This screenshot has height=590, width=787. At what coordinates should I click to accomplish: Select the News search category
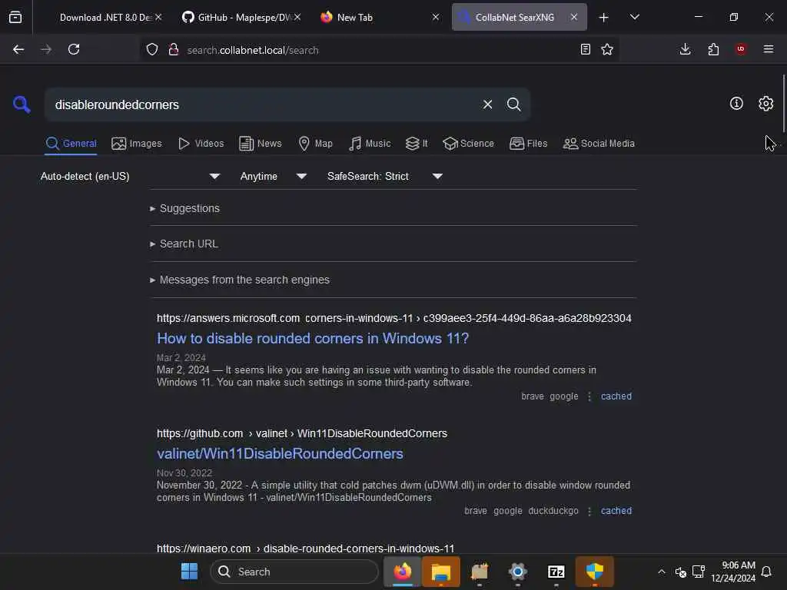point(260,144)
